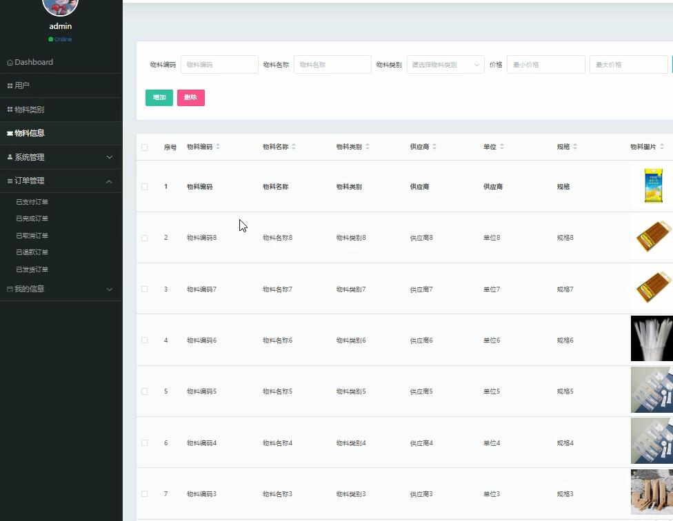Click the list icon beside 订单管理

(x=10, y=181)
